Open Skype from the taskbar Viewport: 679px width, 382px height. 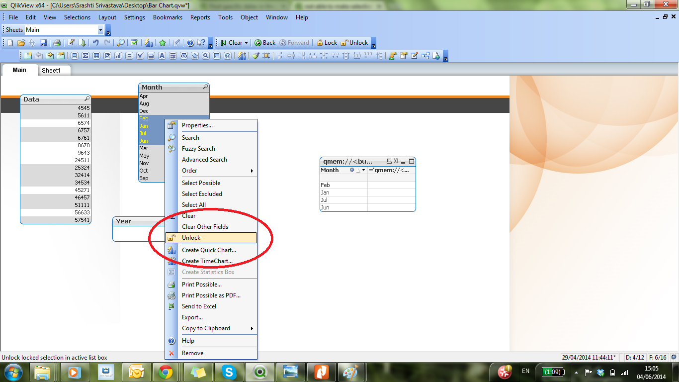[229, 372]
